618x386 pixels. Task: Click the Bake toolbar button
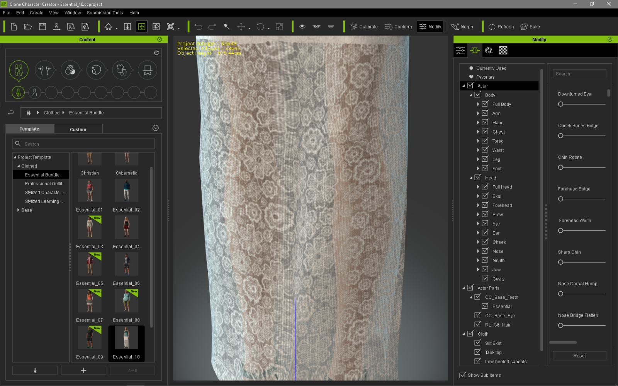530,27
